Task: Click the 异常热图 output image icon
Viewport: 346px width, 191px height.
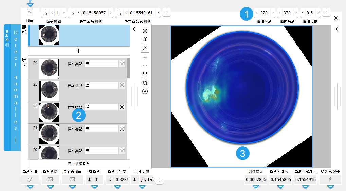Action: pos(50,179)
